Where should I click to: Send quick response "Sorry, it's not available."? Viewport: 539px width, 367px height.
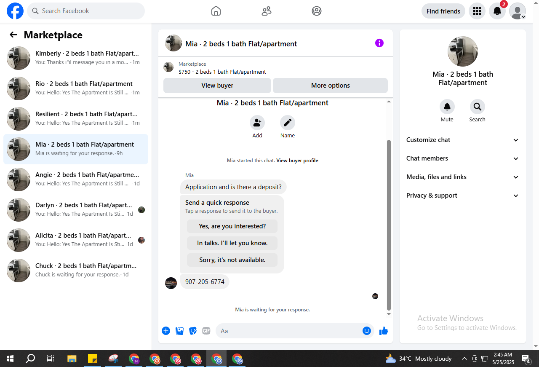pyautogui.click(x=232, y=260)
